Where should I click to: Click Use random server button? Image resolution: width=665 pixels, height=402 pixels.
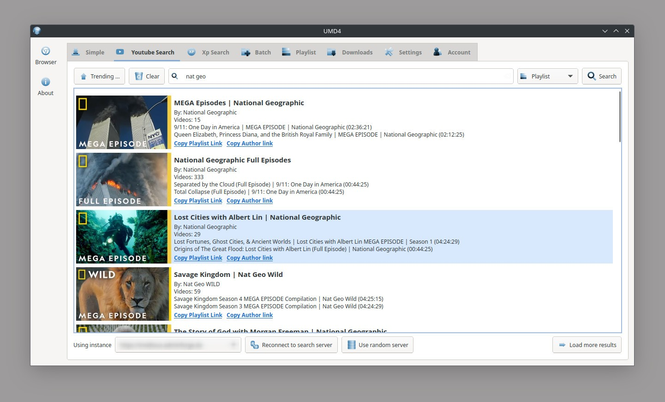click(x=377, y=345)
